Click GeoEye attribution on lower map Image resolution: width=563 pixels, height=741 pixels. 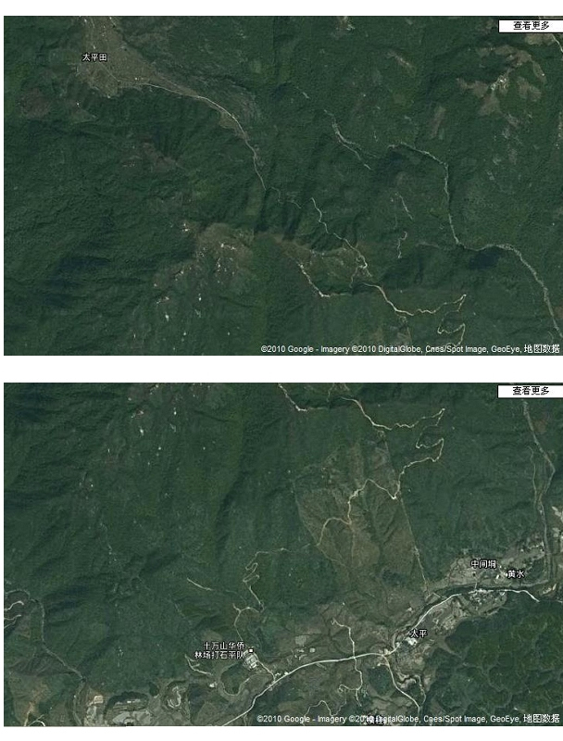[x=505, y=719]
